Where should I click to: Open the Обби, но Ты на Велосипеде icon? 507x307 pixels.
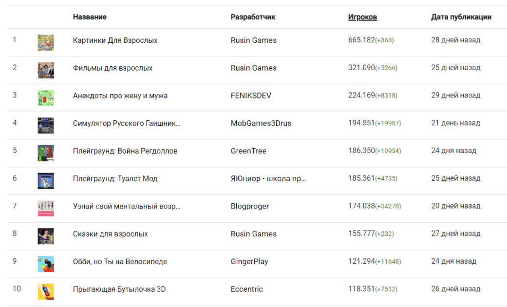[46, 264]
